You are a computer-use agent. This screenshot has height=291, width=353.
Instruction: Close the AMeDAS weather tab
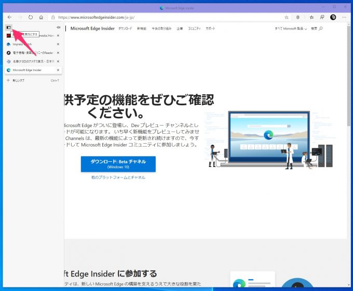click(58, 61)
